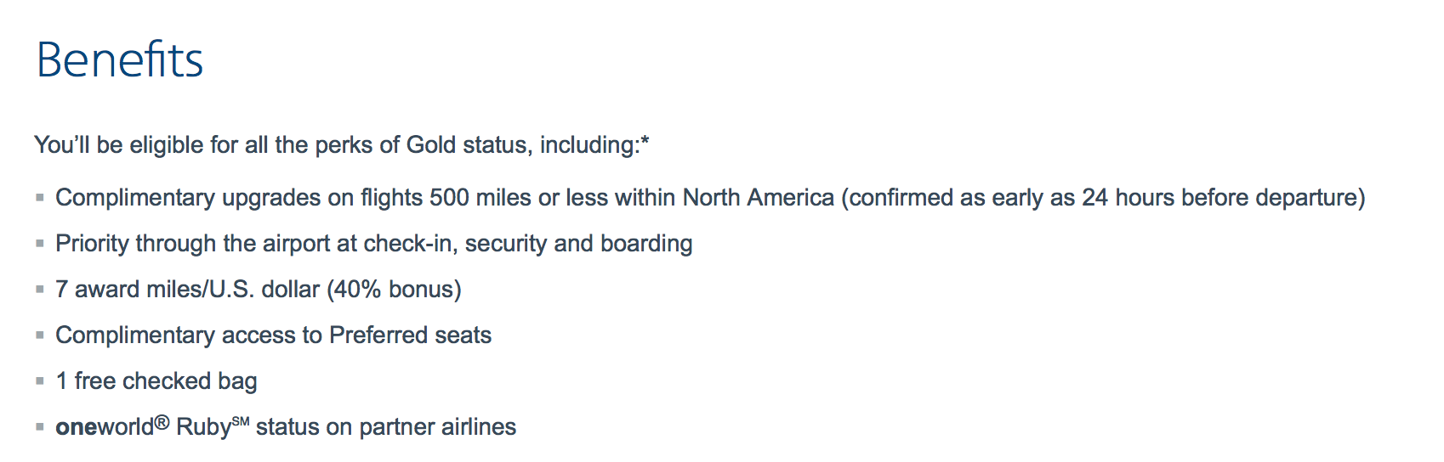The image size is (1444, 462).
Task: Click the 7 award miles/U.S. dollar text
Action: (x=187, y=290)
